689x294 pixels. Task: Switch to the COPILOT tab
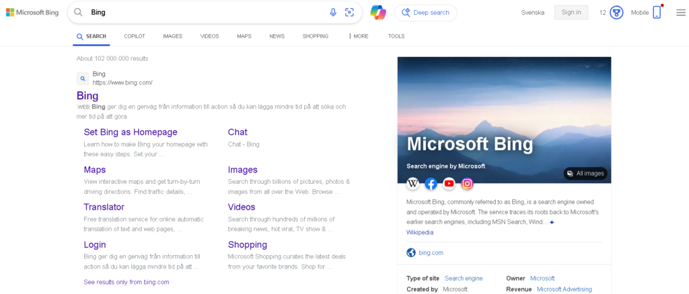(135, 36)
